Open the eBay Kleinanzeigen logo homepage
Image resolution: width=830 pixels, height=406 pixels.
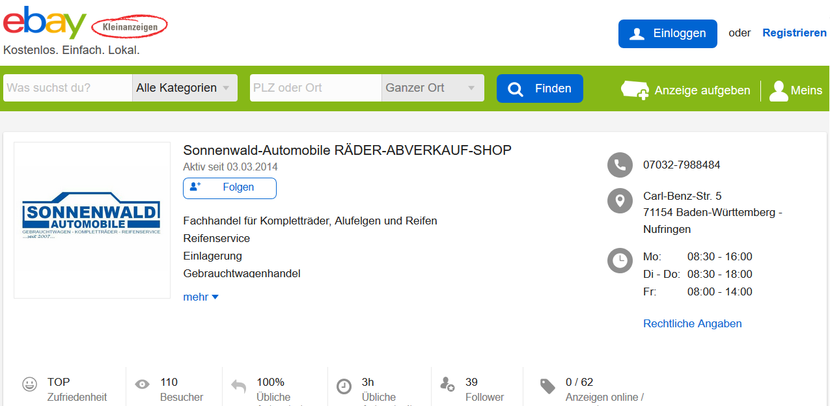tap(85, 23)
